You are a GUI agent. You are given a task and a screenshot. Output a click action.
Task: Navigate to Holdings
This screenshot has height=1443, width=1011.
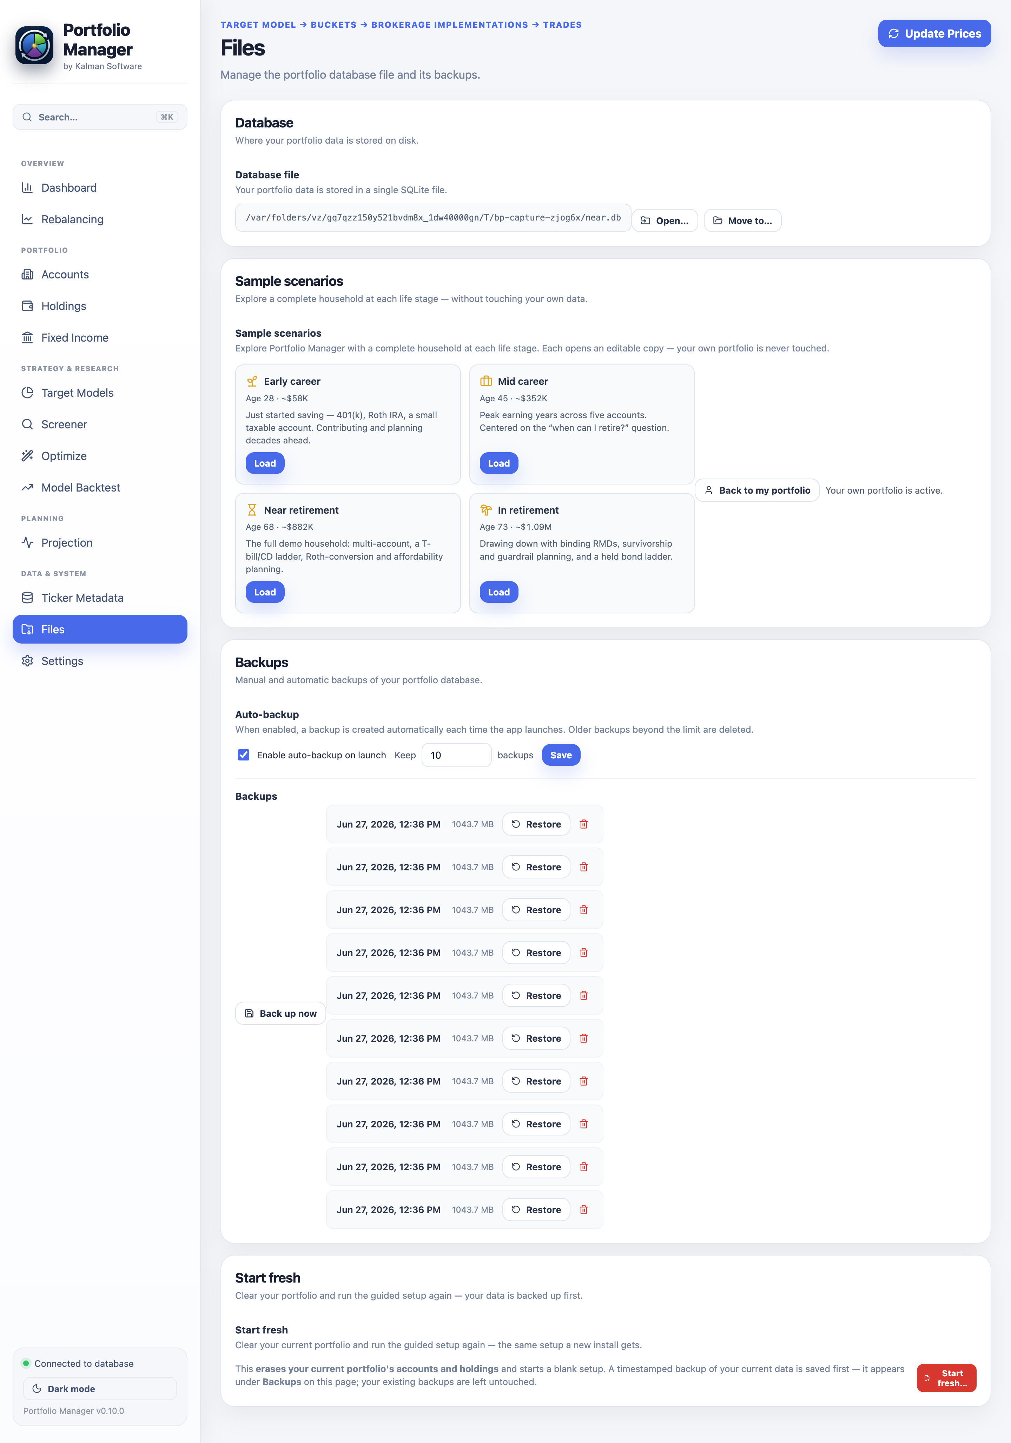click(100, 306)
